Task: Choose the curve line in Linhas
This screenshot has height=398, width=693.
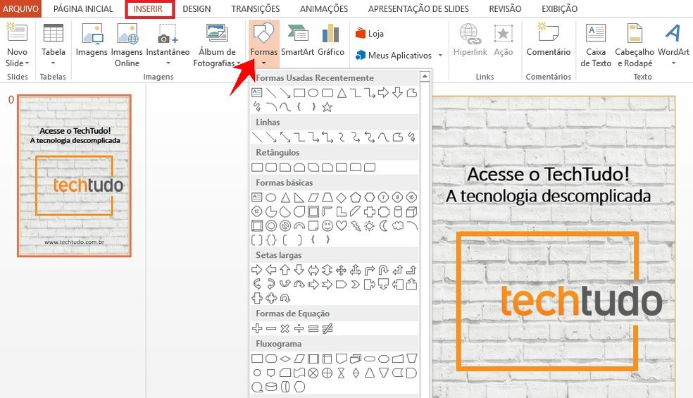Action: click(x=384, y=137)
